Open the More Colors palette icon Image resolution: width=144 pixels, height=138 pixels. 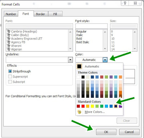pos(79,112)
